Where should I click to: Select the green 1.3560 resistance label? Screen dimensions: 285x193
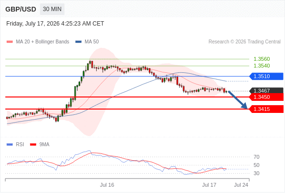click(261, 59)
